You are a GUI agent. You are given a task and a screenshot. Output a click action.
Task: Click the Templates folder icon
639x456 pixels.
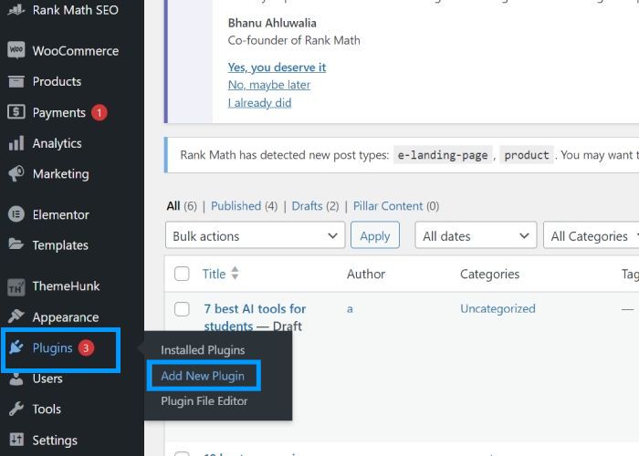pos(16,244)
